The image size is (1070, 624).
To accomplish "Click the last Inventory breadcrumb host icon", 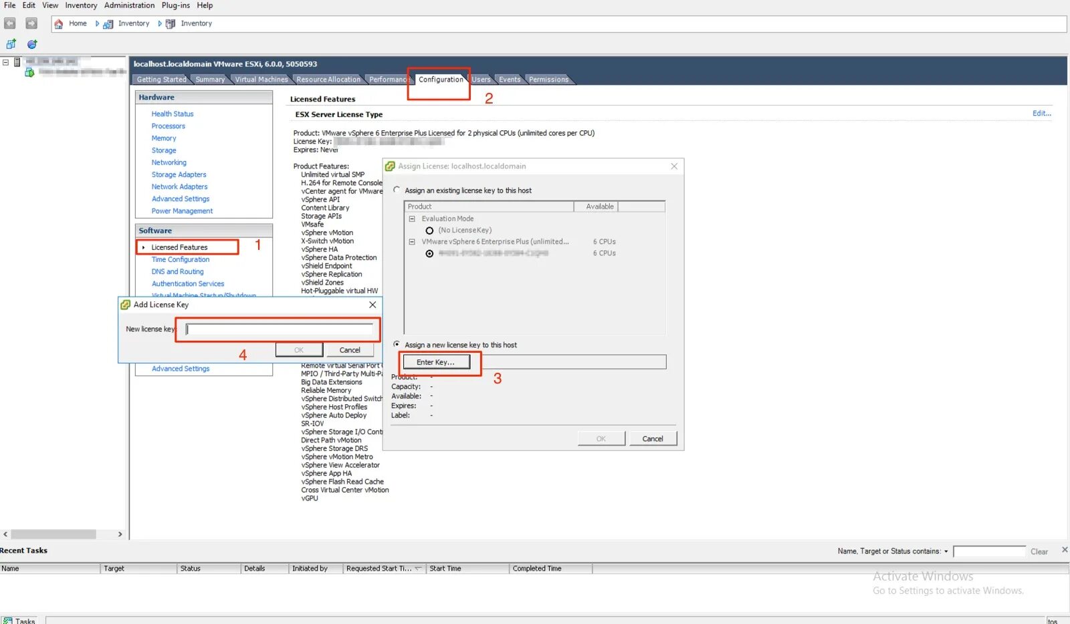I will [x=171, y=24].
